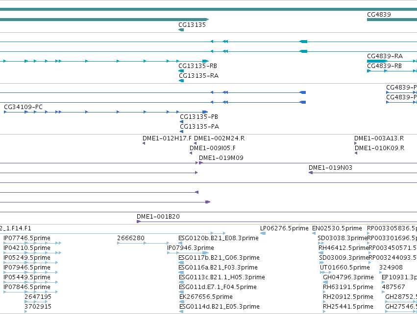The height and width of the screenshot is (314, 417).
Task: Select the CG13135-PB protein label
Action: tap(199, 117)
